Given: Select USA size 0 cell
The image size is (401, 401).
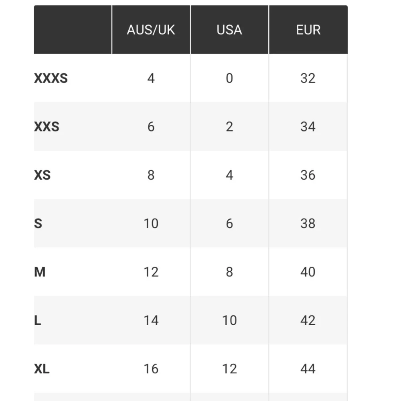Looking at the screenshot, I should point(229,78).
